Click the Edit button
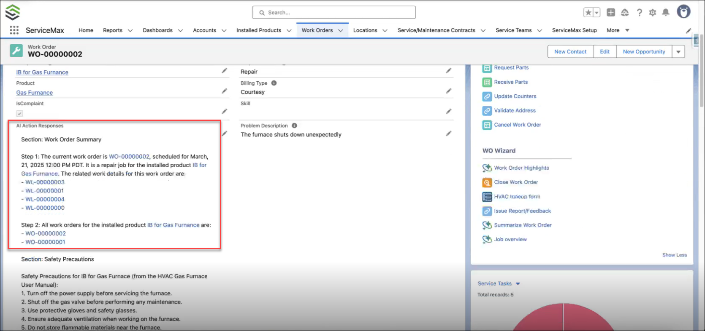The height and width of the screenshot is (331, 705). pos(605,52)
